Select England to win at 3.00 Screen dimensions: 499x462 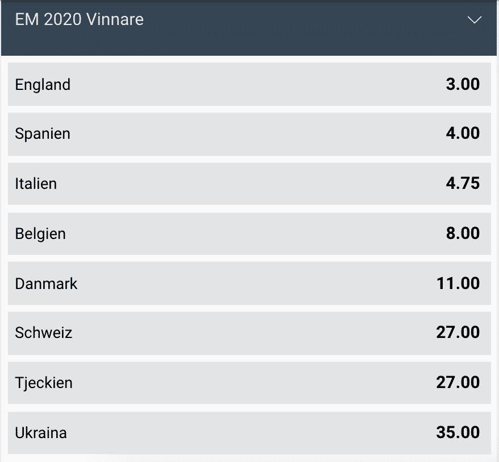click(249, 84)
